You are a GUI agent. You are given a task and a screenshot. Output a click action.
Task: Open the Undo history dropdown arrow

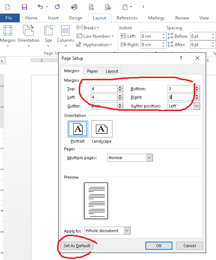(47, 7)
